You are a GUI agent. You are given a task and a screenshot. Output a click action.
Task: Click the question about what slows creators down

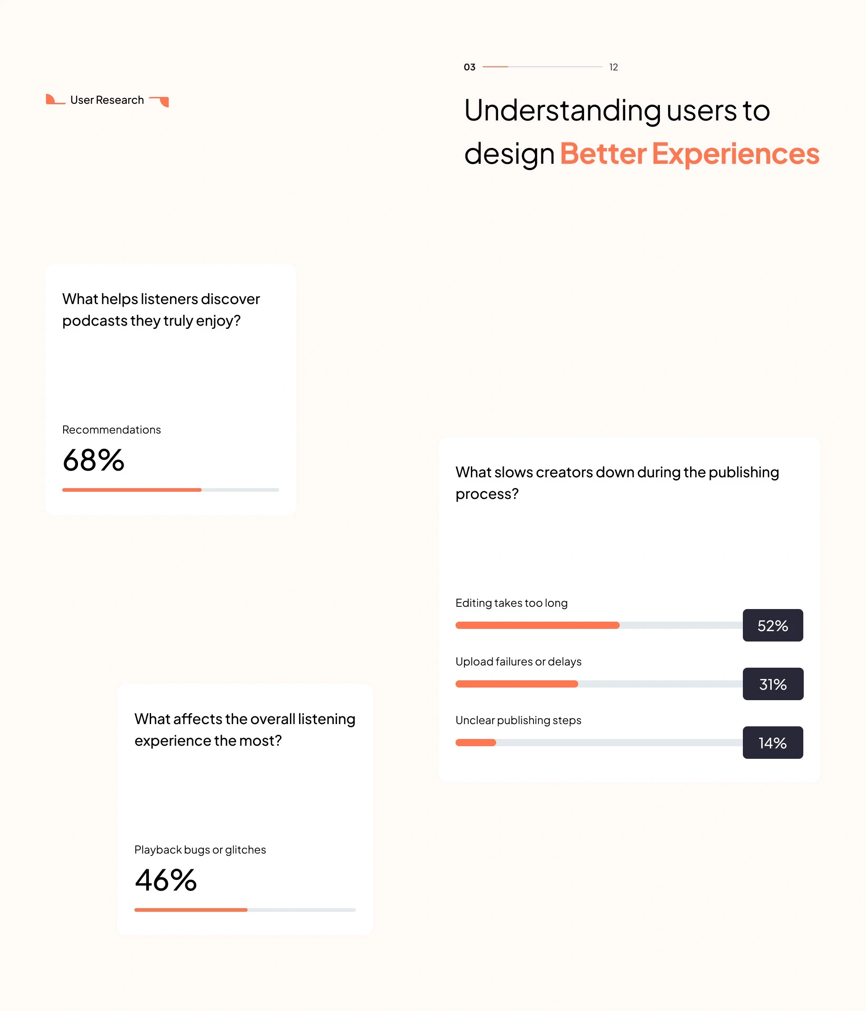tap(617, 483)
